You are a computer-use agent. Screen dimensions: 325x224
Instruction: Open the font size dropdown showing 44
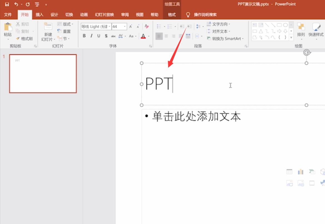click(125, 26)
